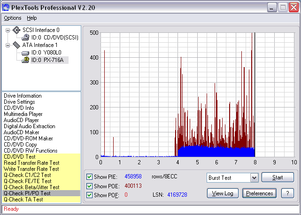Select Read Transfer Rate Test
This screenshot has width=301, height=215.
pos(41,163)
